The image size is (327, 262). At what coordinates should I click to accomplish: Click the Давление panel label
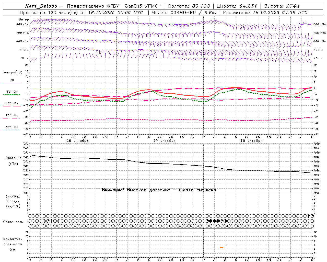(13, 158)
